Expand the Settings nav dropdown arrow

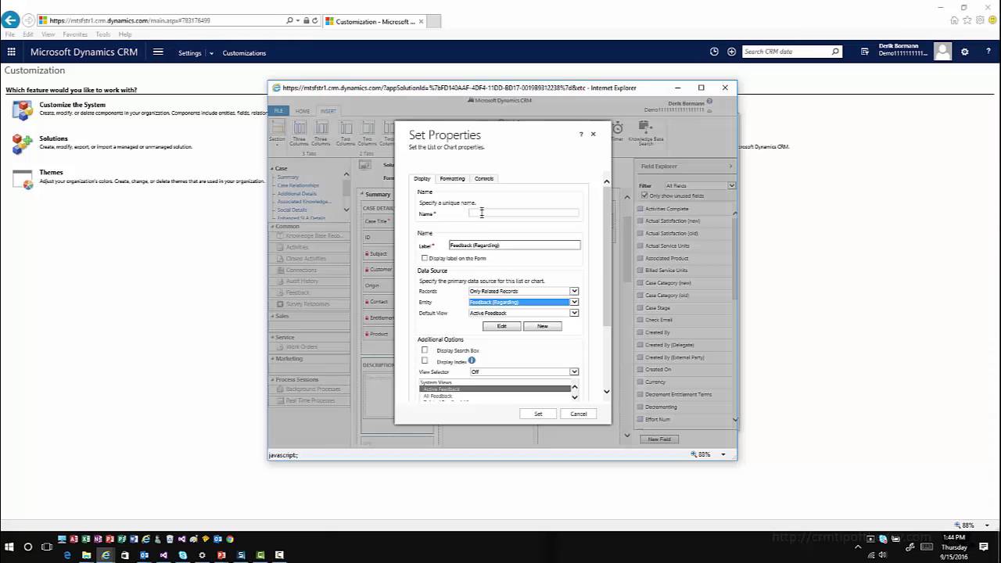pyautogui.click(x=211, y=53)
